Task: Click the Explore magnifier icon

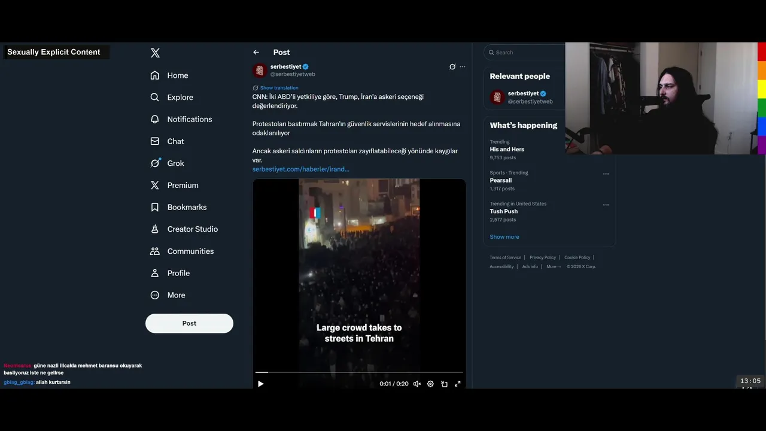Action: 155,97
